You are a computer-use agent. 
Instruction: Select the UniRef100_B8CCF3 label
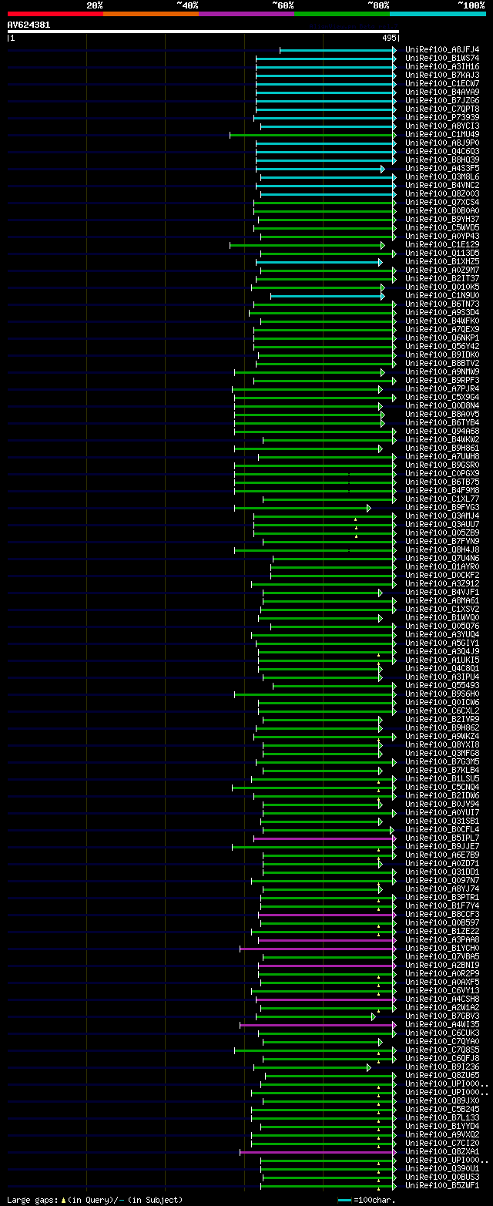point(442,914)
